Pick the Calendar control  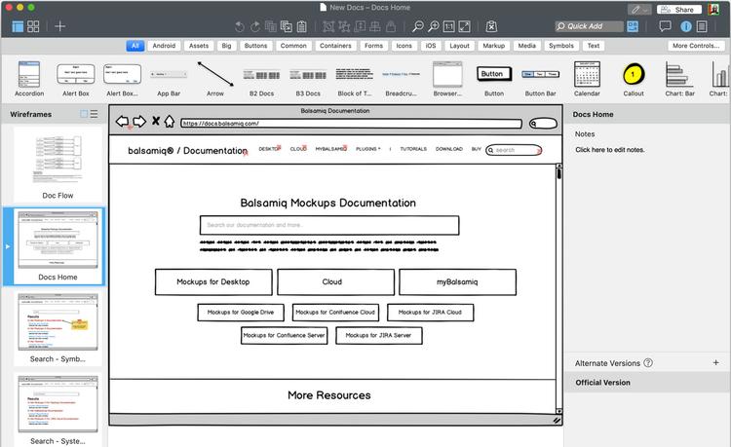click(x=587, y=79)
